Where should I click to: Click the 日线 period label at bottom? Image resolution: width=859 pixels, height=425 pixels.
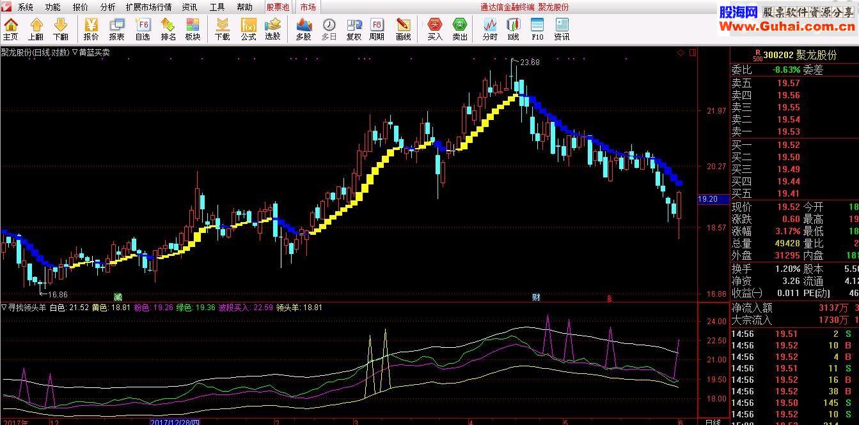(713, 422)
